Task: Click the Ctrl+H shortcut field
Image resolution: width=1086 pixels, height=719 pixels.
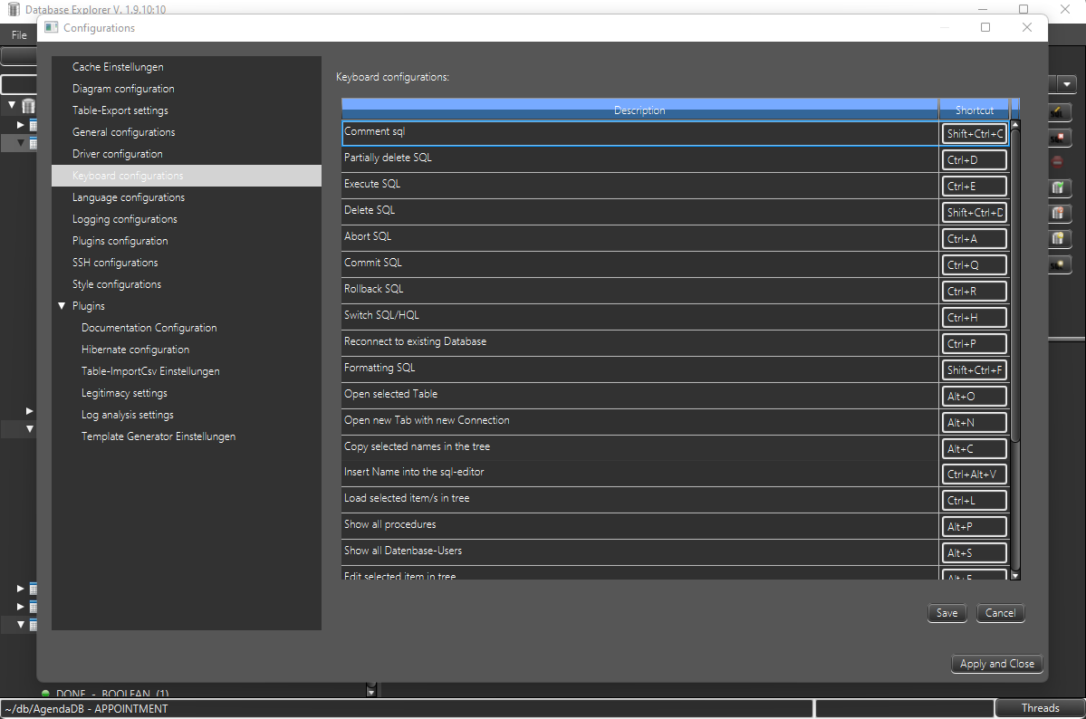Action: pos(974,318)
